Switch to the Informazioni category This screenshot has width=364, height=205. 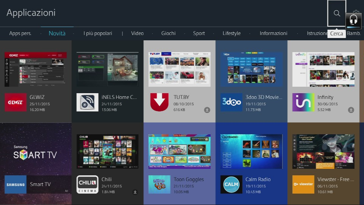point(273,33)
